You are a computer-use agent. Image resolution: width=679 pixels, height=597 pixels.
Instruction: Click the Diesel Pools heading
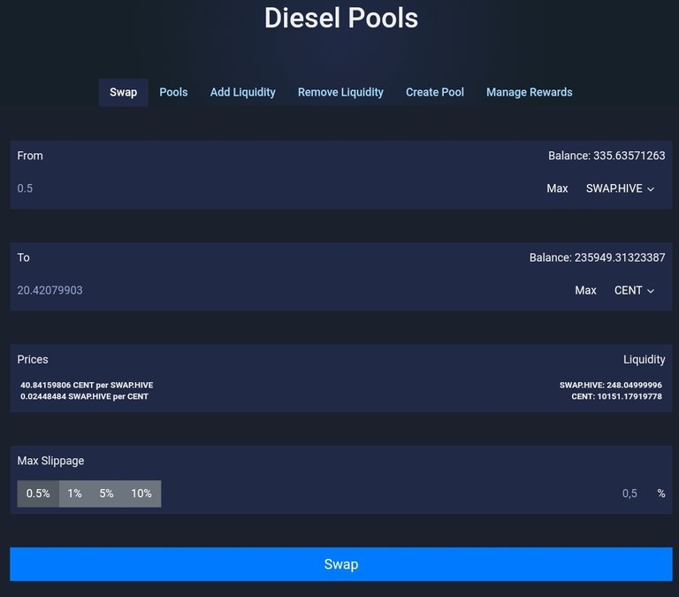341,19
